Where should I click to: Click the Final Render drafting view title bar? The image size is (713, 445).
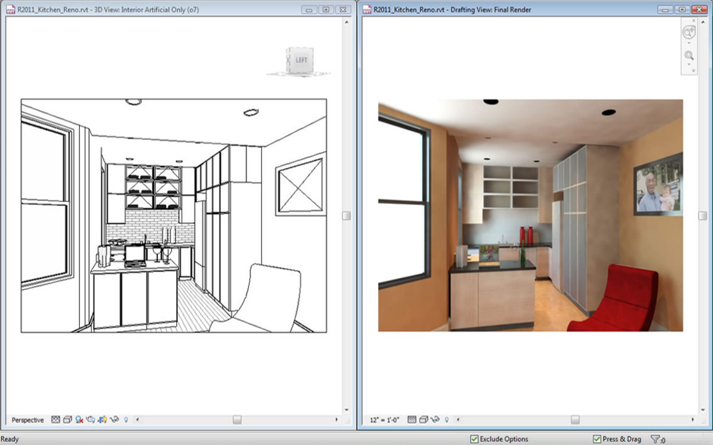[509, 10]
